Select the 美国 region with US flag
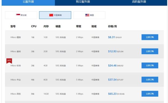The image size is (168, 103). click(89, 15)
